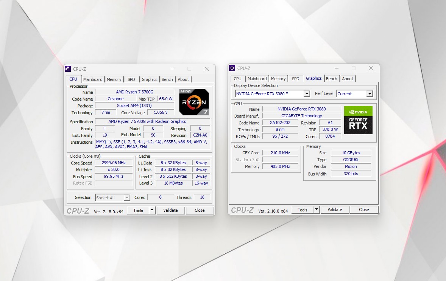
Task: Click memory Size value 10 GBytes
Action: point(351,153)
